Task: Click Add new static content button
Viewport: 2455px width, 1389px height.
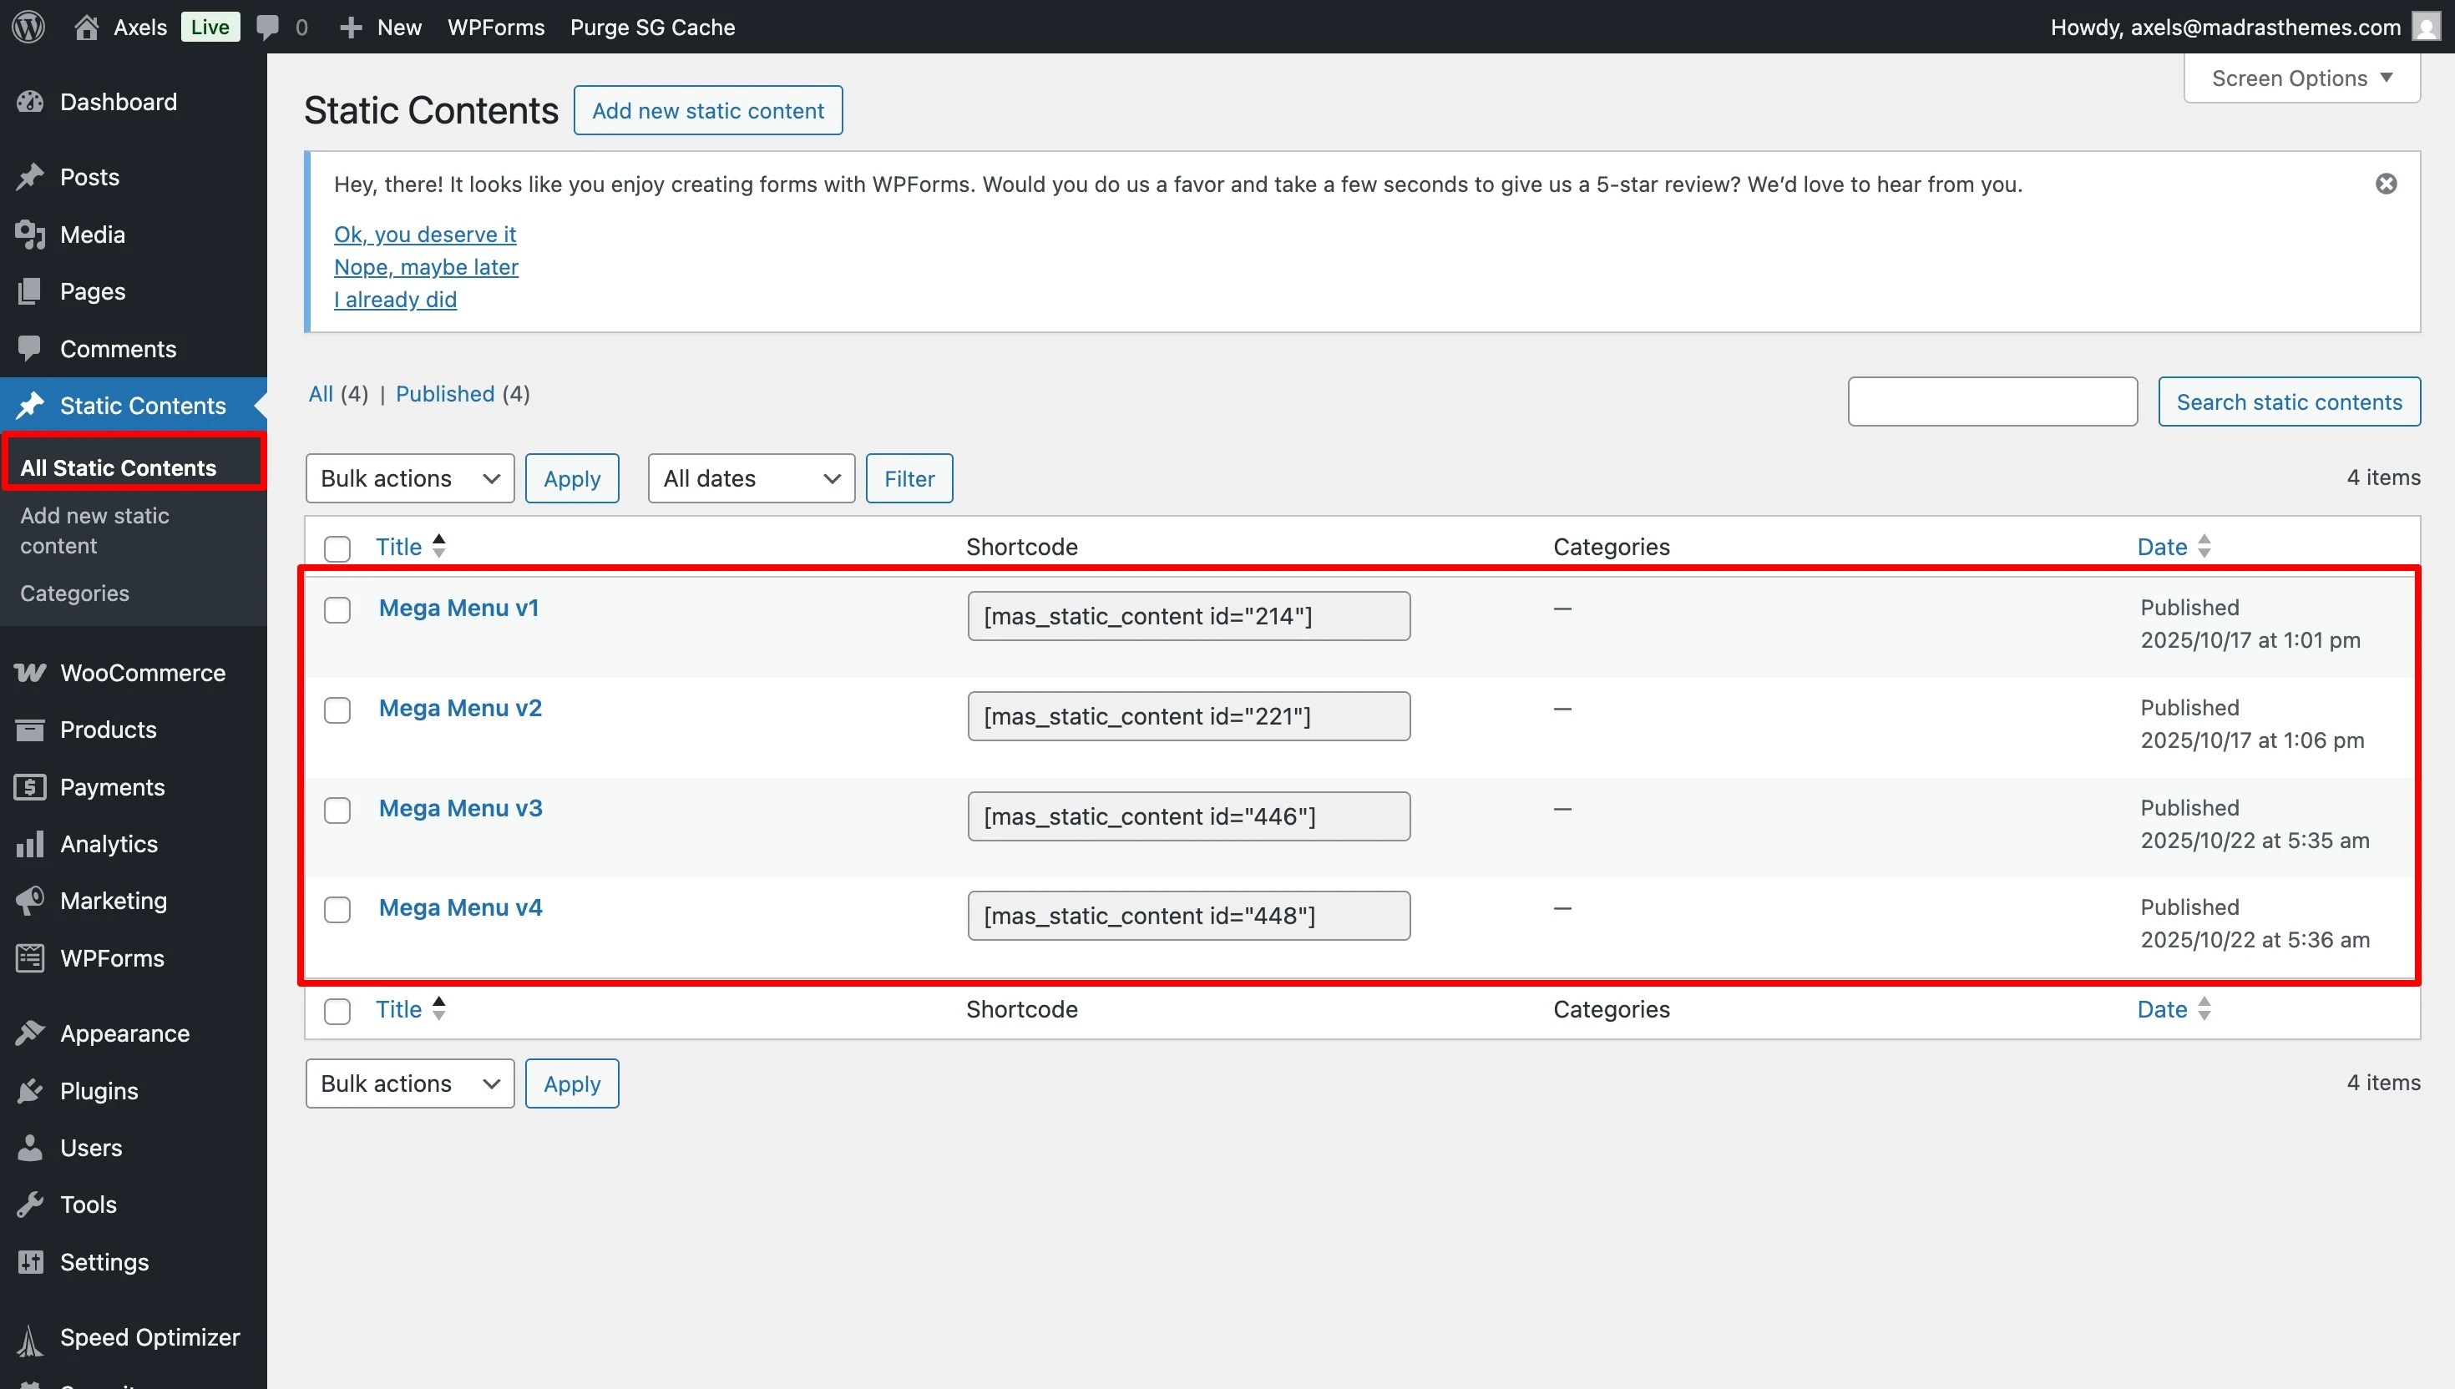Action: point(707,111)
